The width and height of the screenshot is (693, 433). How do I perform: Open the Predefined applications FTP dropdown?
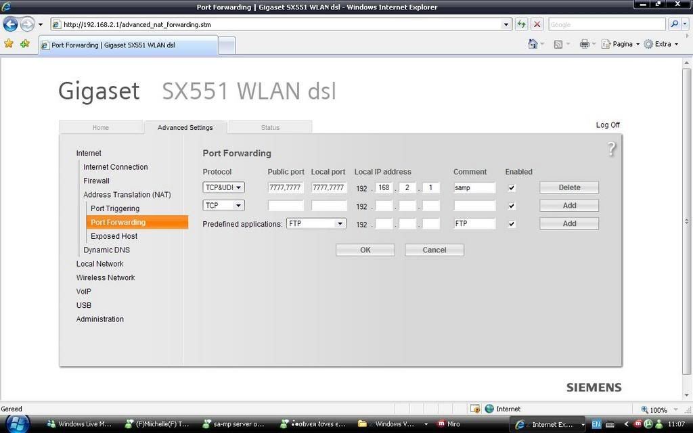[316, 223]
